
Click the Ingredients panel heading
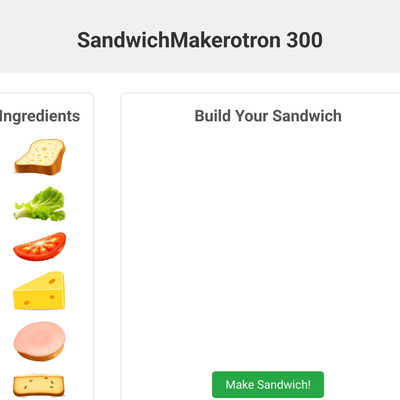[x=40, y=116]
